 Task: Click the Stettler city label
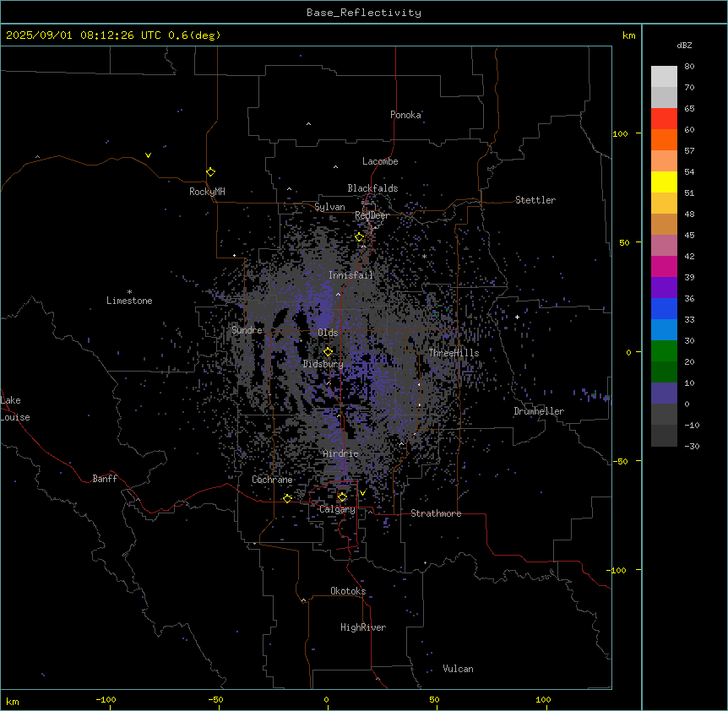pyautogui.click(x=535, y=200)
